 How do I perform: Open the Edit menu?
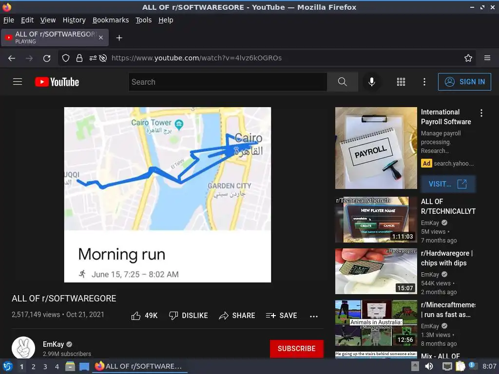pyautogui.click(x=27, y=20)
